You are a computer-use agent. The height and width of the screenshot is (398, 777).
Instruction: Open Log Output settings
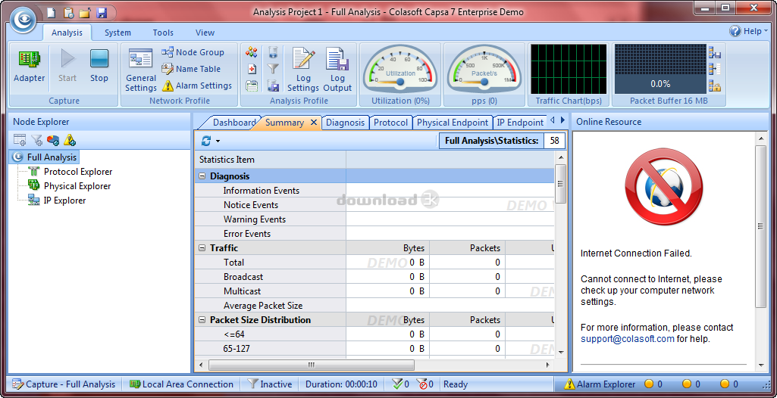click(x=337, y=70)
